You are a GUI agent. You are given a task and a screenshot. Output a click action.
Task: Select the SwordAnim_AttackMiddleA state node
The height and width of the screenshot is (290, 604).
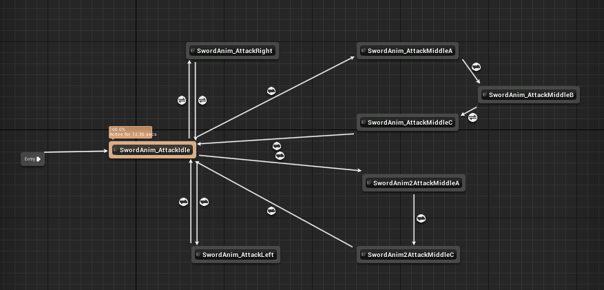coord(408,51)
